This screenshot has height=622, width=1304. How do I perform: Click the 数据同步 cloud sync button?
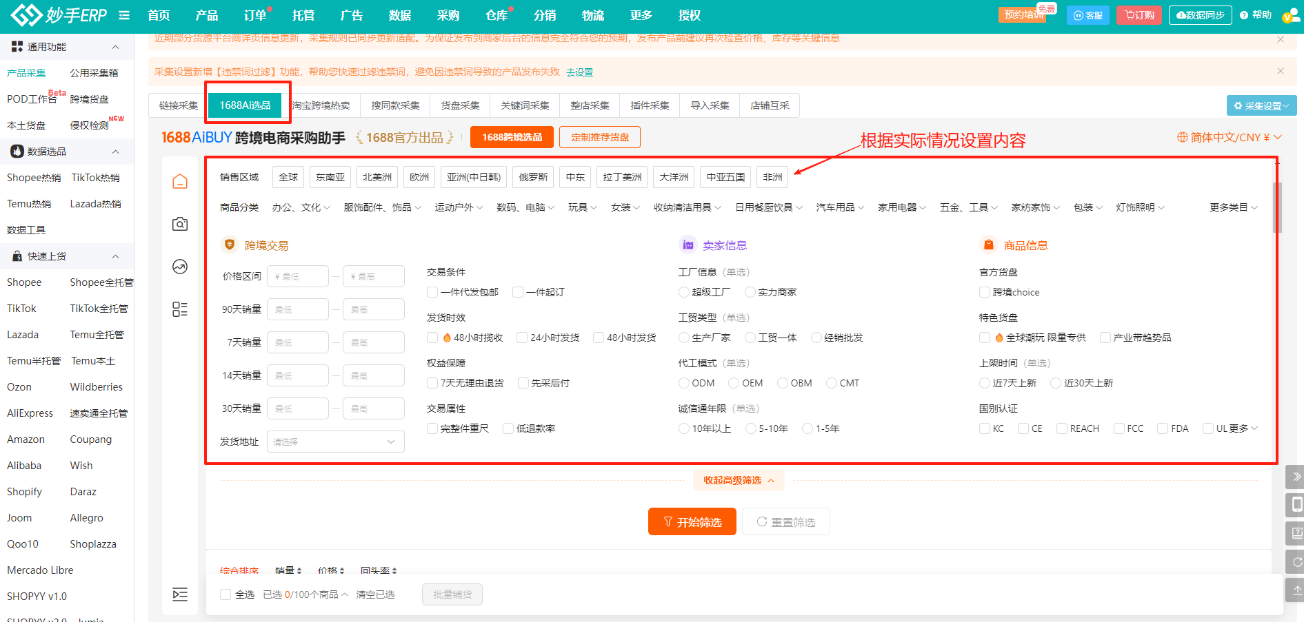[1201, 14]
